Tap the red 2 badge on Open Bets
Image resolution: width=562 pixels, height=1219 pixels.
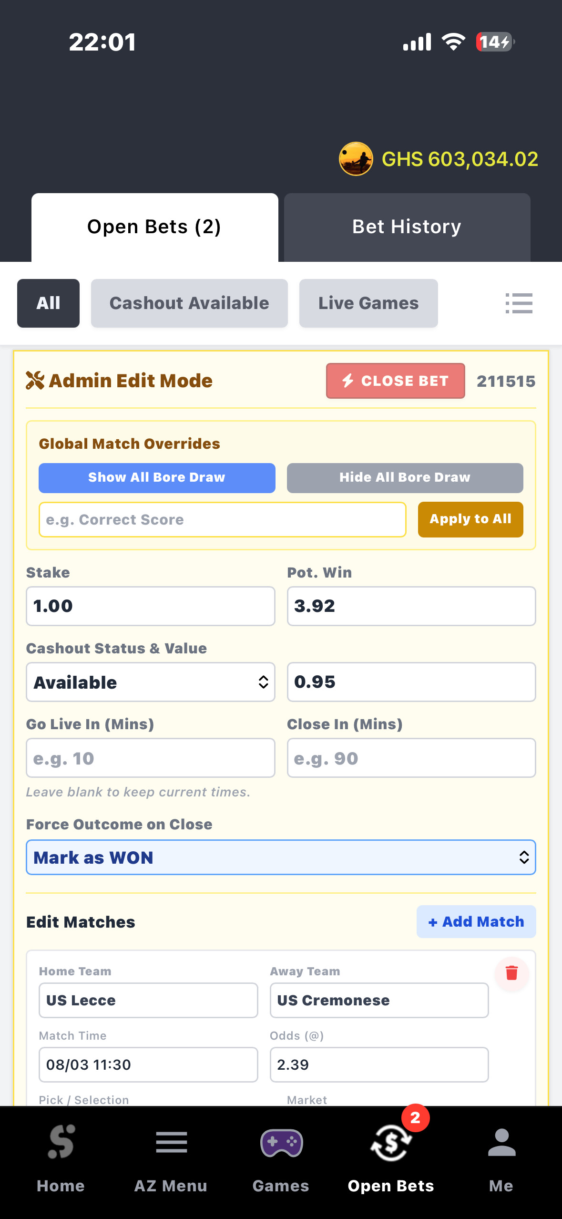click(415, 1117)
